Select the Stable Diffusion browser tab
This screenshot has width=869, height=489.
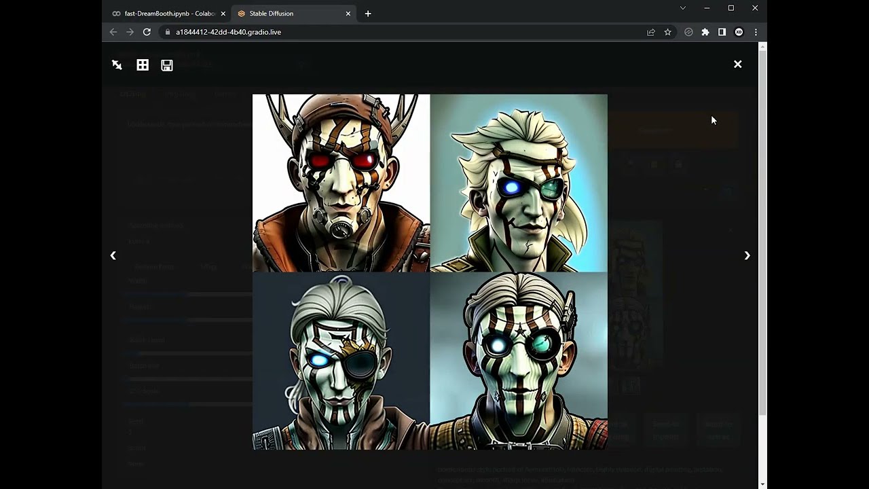click(292, 14)
